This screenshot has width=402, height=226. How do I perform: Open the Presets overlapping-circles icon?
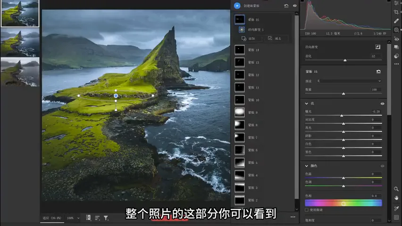396,56
